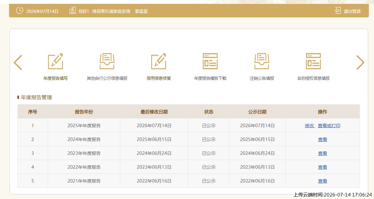The width and height of the screenshot is (374, 199).
Task: Click the 序号 column header
Action: 33,112
